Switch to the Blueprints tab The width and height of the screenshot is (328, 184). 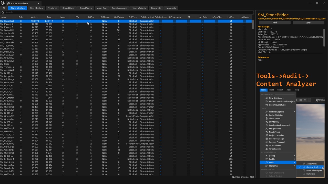click(x=156, y=8)
